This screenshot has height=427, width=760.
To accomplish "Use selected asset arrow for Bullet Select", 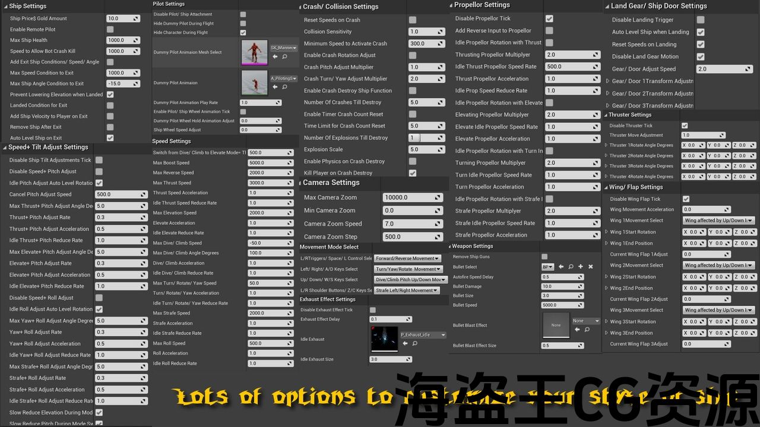I will [x=561, y=267].
